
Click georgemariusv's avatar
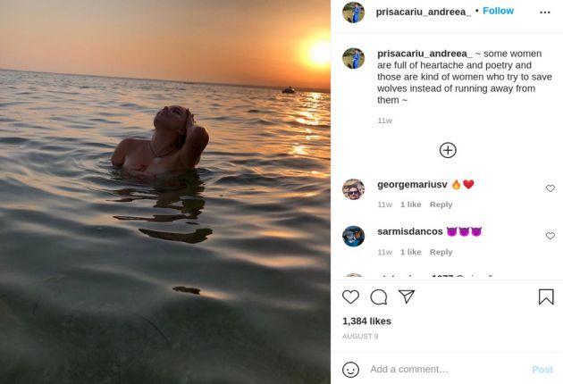[353, 189]
